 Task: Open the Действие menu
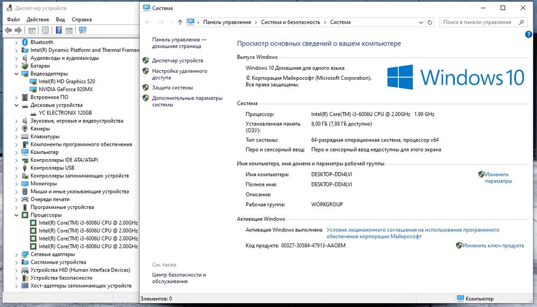[38, 19]
